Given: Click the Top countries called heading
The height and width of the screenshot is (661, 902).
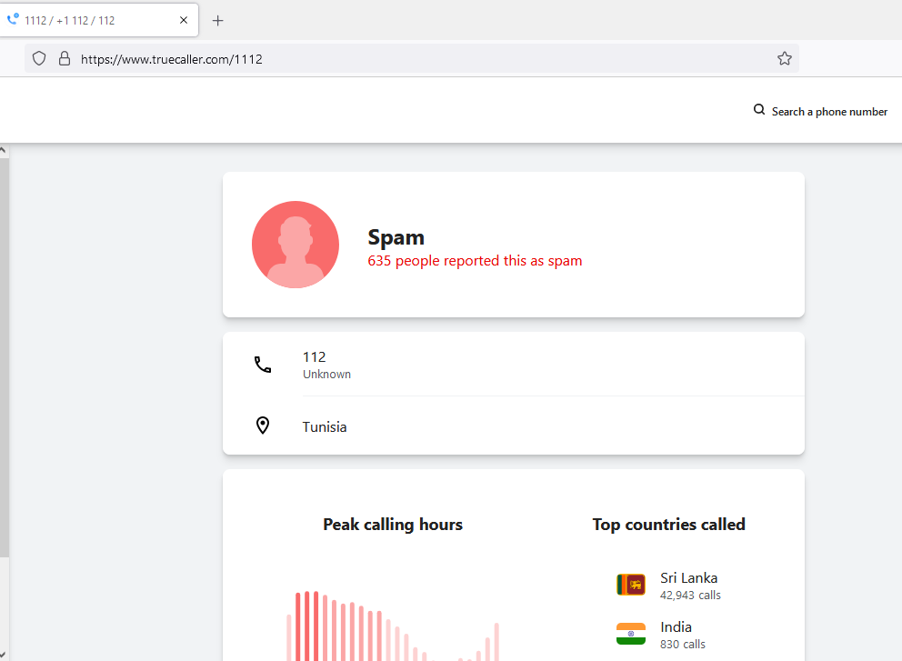Looking at the screenshot, I should [x=669, y=525].
